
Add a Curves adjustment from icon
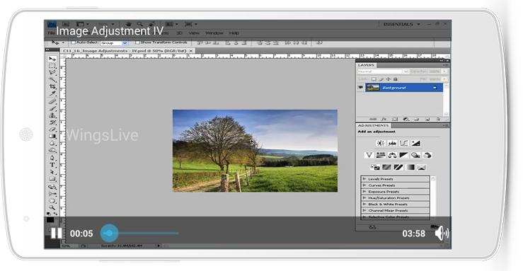(x=404, y=144)
